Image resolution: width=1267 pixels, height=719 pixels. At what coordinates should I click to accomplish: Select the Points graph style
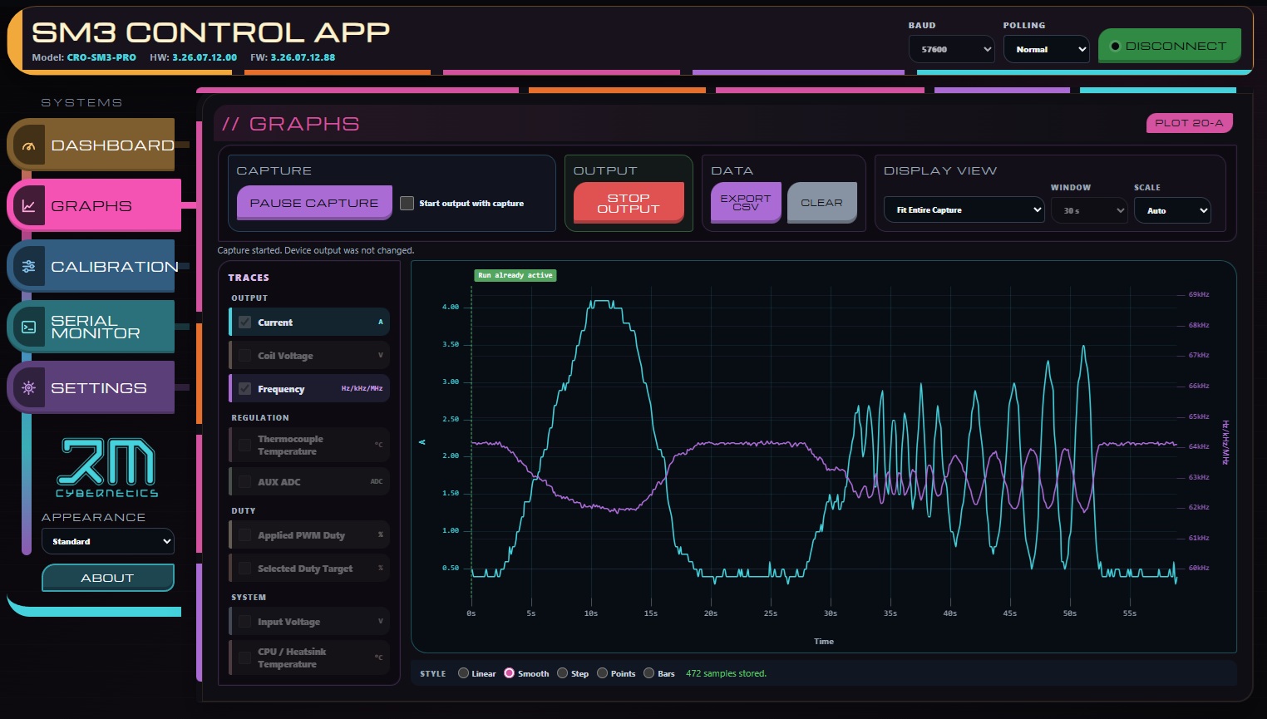click(602, 673)
